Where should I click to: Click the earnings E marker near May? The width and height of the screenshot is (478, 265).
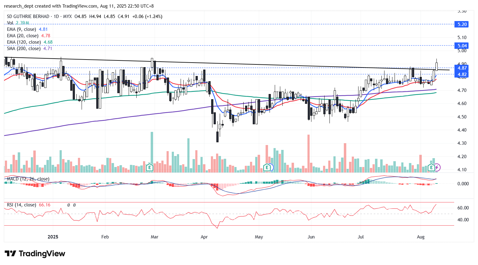267,167
